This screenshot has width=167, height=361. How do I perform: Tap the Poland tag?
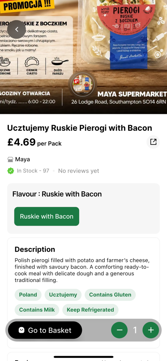[28, 295]
